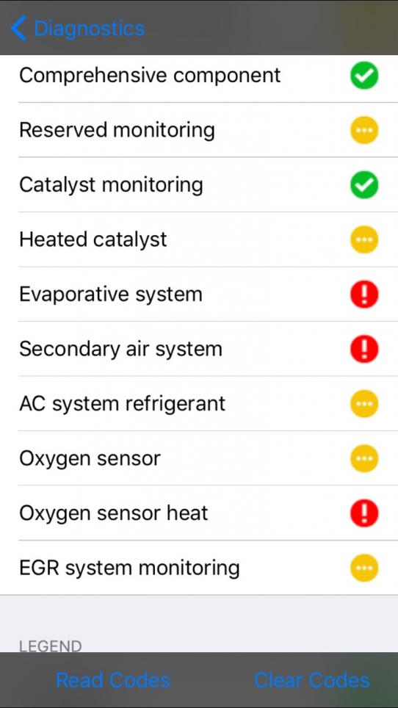Viewport: 398px width, 708px height.
Task: Tap the Read Codes button
Action: (x=113, y=680)
